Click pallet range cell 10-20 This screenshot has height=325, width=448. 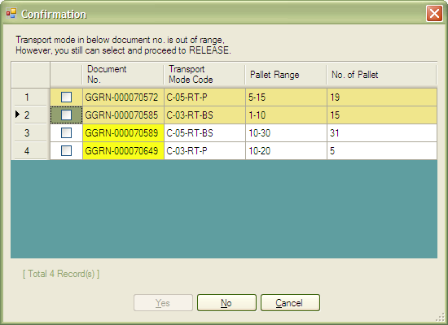click(286, 151)
